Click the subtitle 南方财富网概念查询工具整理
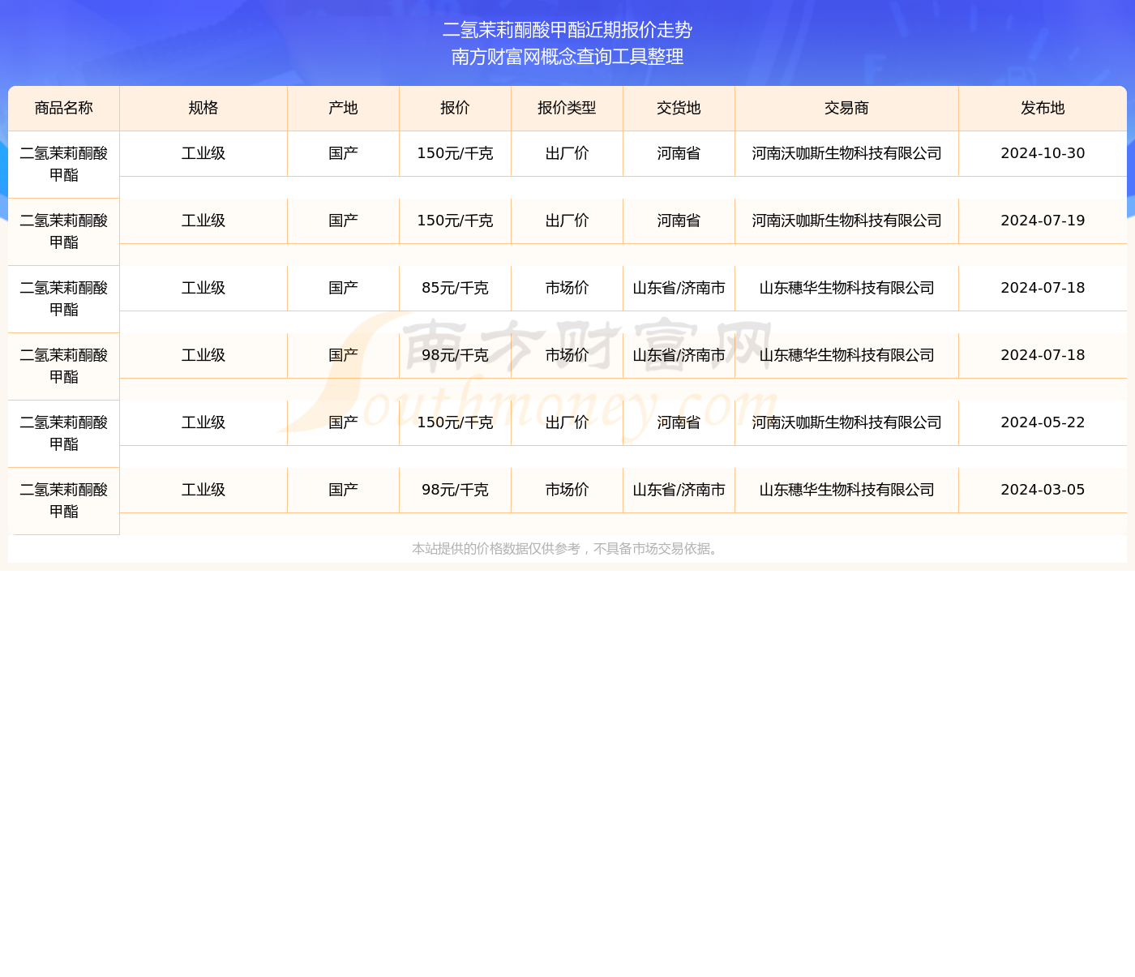The width and height of the screenshot is (1135, 977). pyautogui.click(x=567, y=57)
